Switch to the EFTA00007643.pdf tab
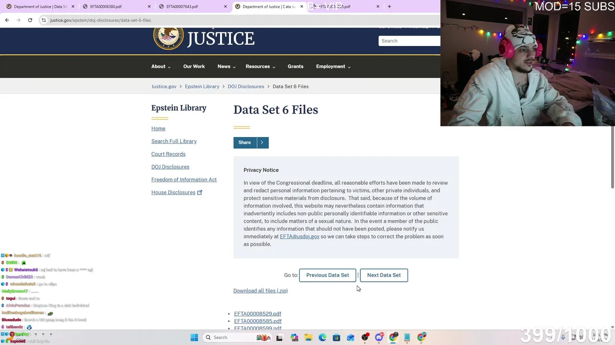 [x=191, y=7]
